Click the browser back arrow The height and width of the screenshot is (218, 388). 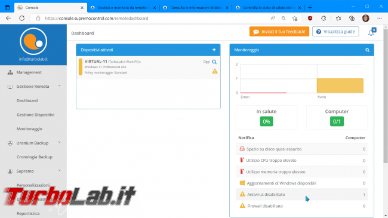point(8,18)
